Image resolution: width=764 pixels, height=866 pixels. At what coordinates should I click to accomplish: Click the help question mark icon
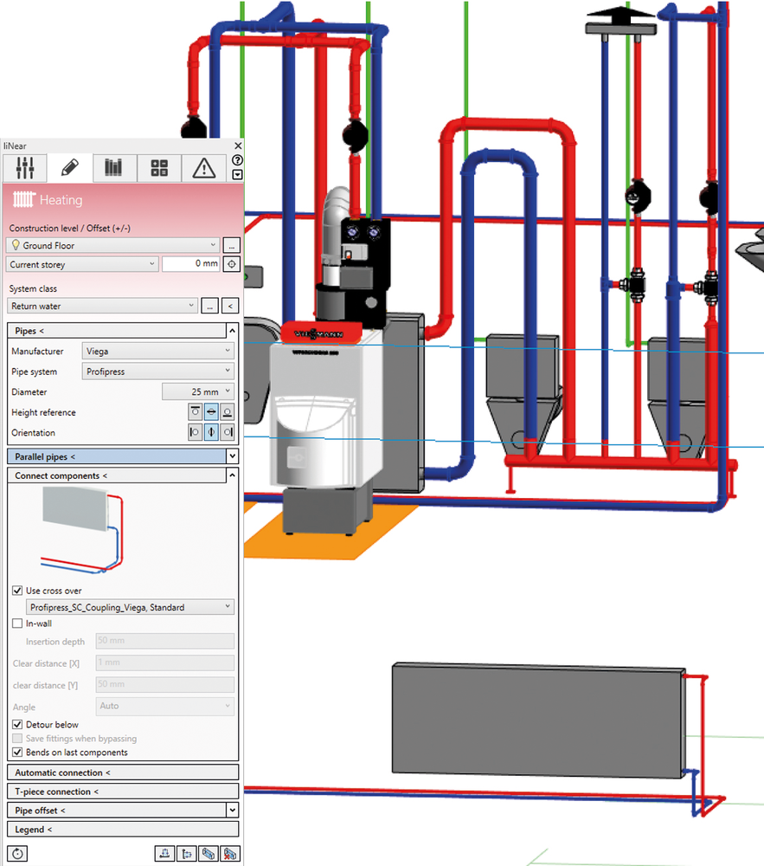coord(238,160)
